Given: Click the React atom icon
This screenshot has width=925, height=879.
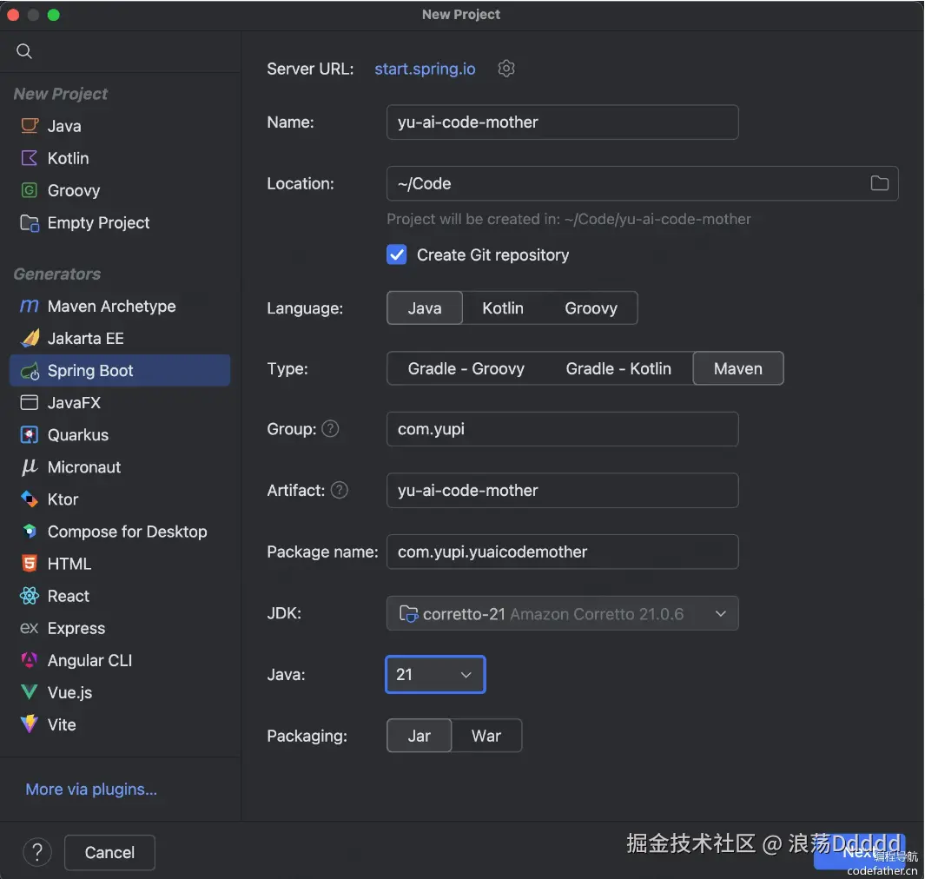Looking at the screenshot, I should [x=30, y=596].
